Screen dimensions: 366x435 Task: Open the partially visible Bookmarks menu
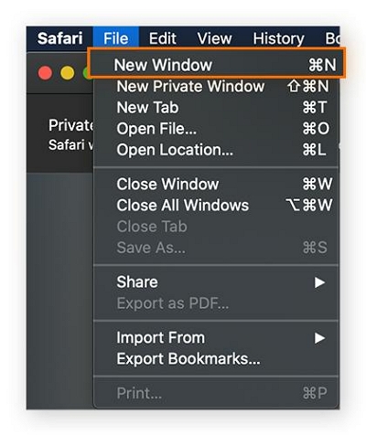tap(332, 38)
